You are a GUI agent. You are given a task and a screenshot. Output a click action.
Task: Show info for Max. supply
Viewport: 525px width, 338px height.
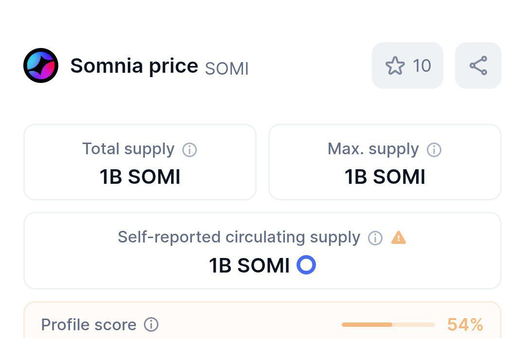pyautogui.click(x=434, y=150)
